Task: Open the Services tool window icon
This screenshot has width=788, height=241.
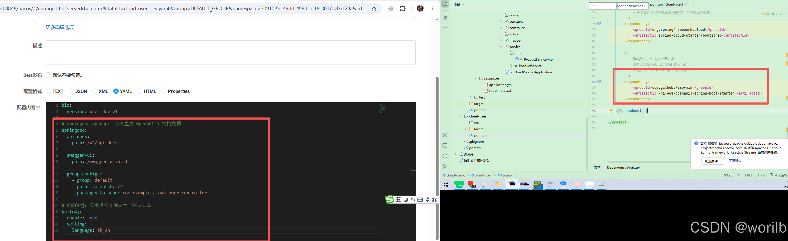Action: 445,135
